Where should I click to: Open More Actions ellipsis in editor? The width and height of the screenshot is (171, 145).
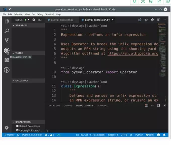[x=165, y=20]
